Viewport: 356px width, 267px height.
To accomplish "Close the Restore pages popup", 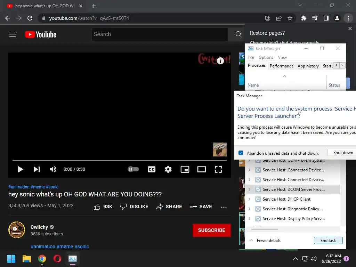I will coord(350,29).
